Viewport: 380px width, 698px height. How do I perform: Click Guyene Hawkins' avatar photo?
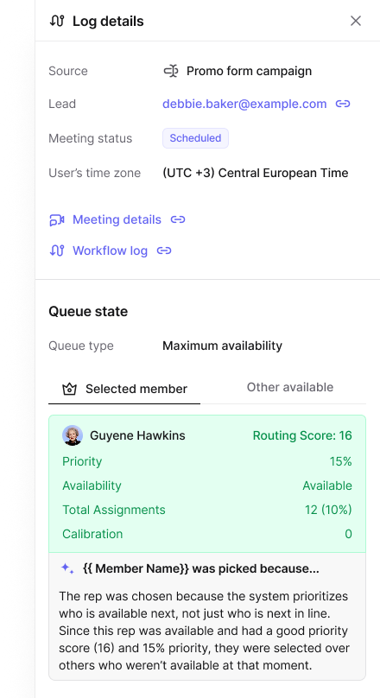(x=72, y=435)
